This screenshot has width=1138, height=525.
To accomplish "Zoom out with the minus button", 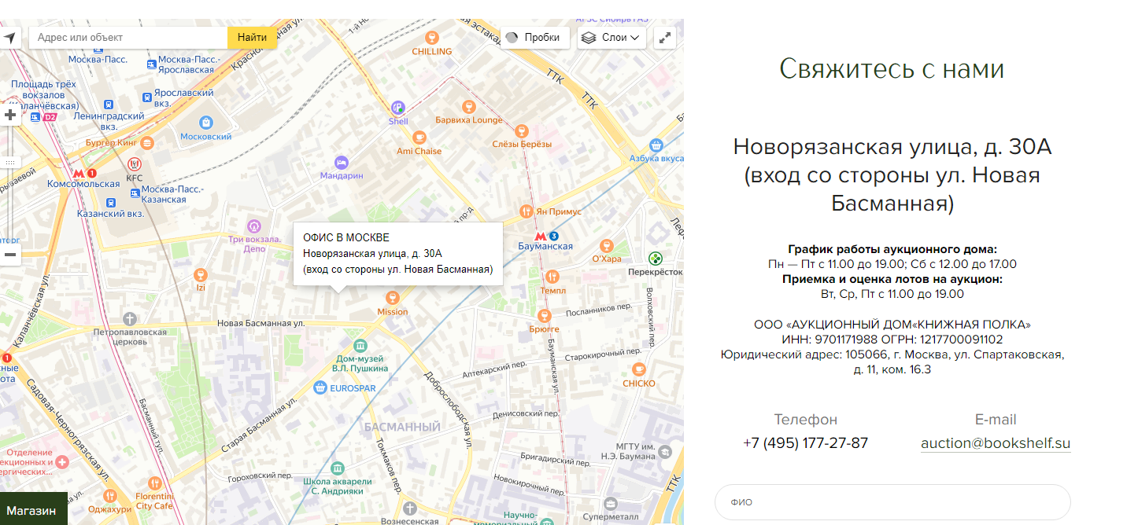I will pos(10,254).
